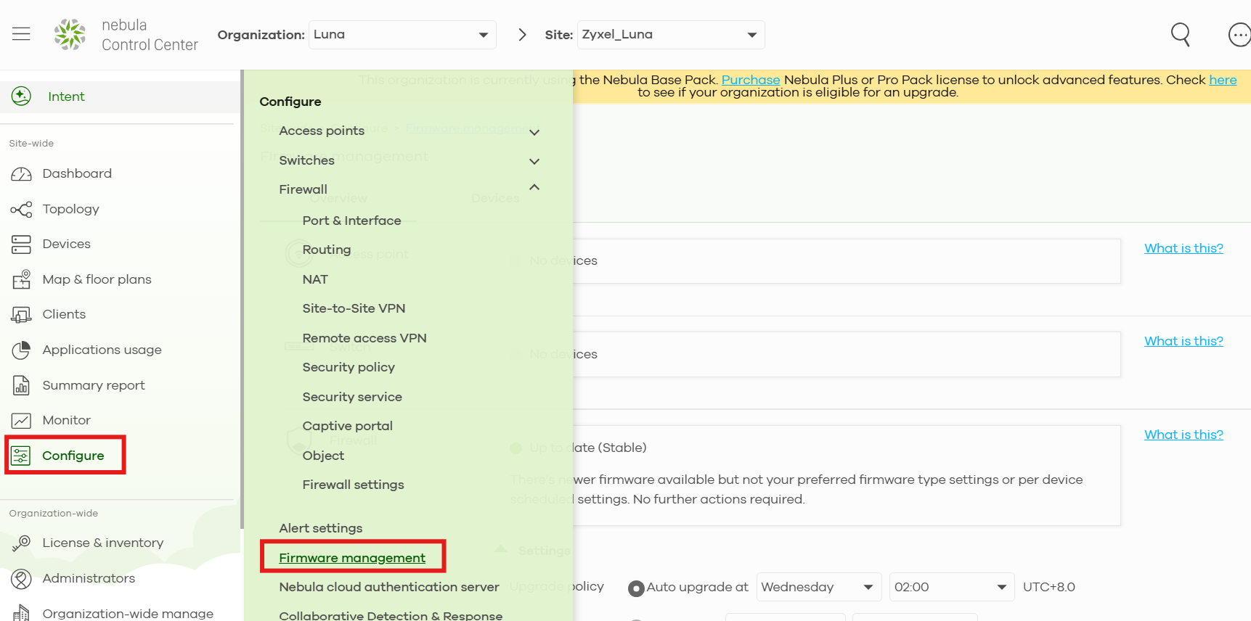Click the Map & floor plans icon
The width and height of the screenshot is (1251, 621).
tap(21, 279)
